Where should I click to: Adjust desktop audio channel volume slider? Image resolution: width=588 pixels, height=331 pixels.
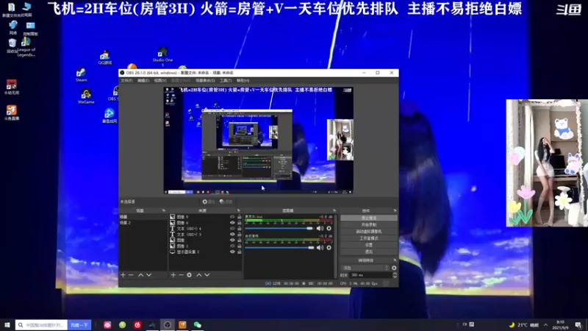tap(279, 248)
